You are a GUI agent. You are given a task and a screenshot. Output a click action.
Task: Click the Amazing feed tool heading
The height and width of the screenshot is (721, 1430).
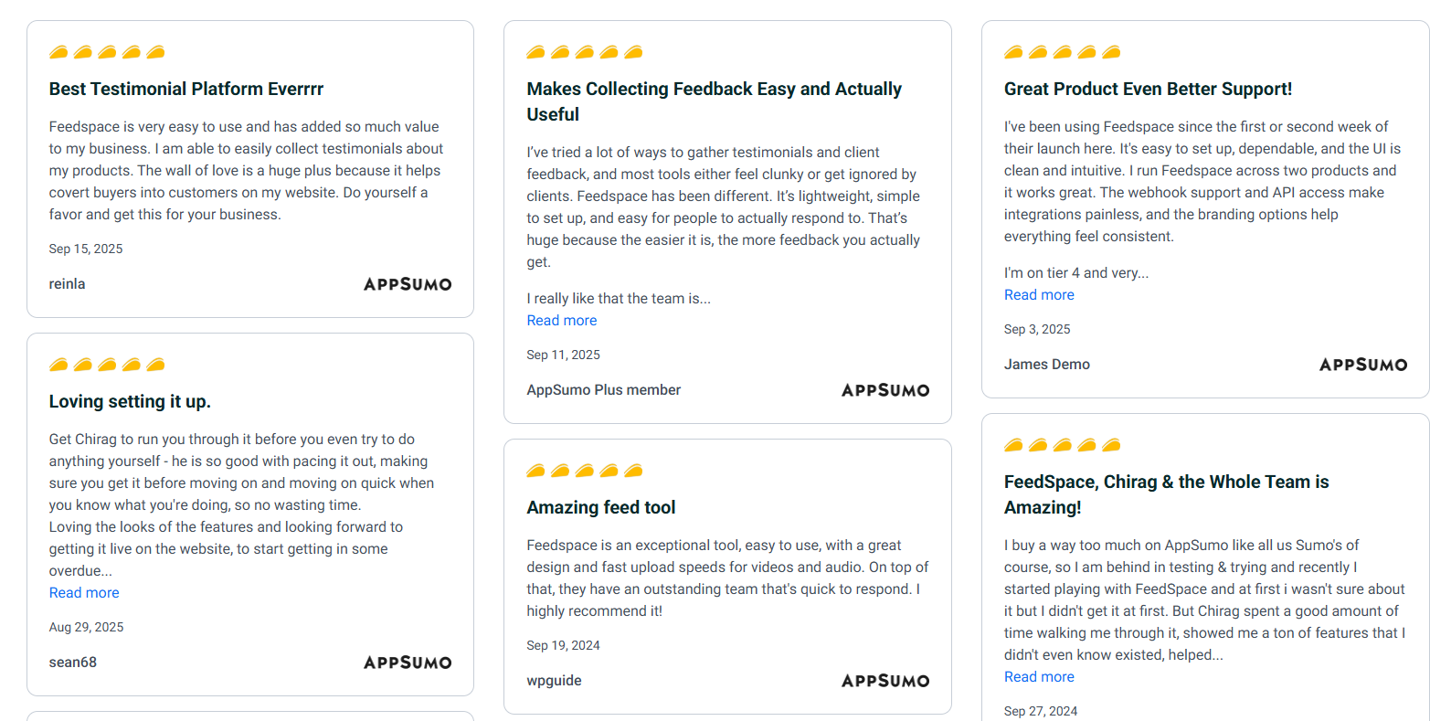click(601, 507)
